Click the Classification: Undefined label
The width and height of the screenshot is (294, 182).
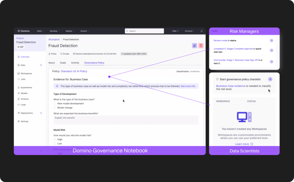[188, 71]
